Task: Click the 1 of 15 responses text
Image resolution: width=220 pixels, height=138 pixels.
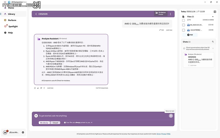Action: click(102, 88)
